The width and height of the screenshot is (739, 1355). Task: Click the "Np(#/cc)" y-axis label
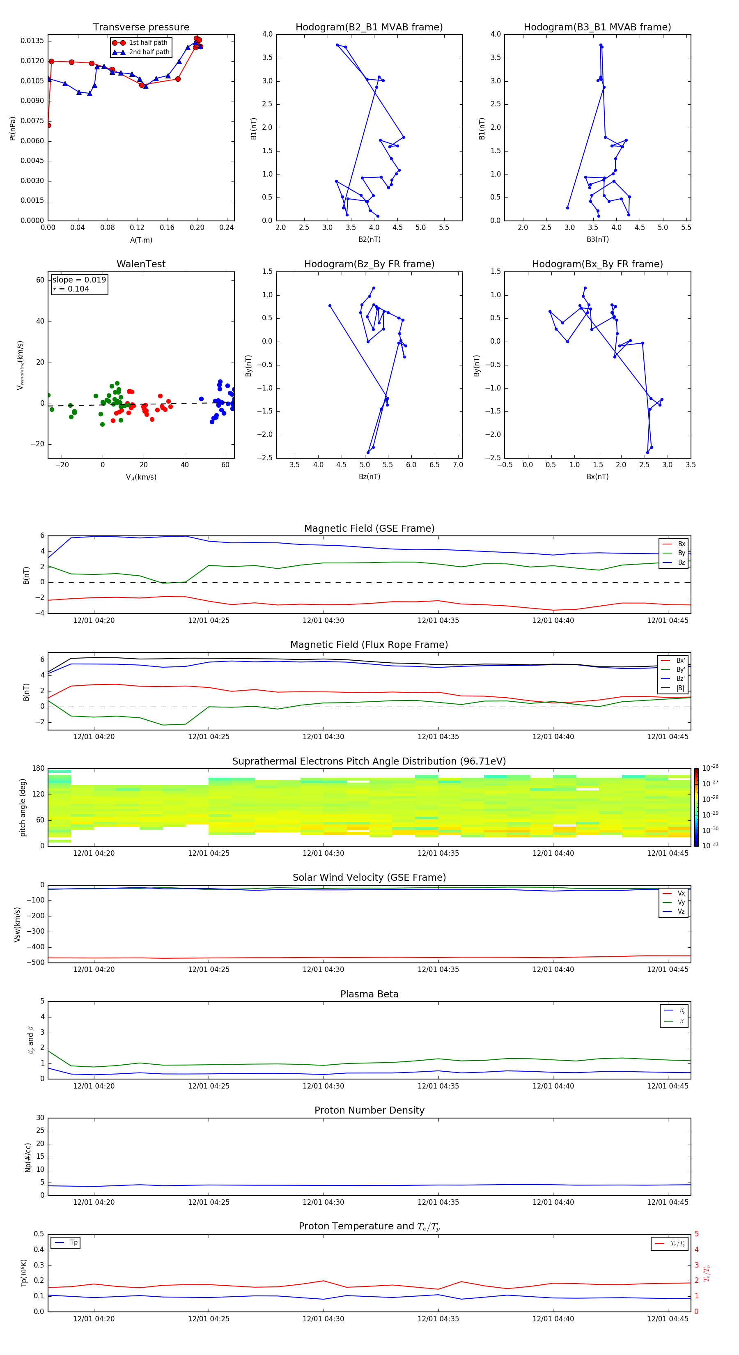pos(28,1157)
